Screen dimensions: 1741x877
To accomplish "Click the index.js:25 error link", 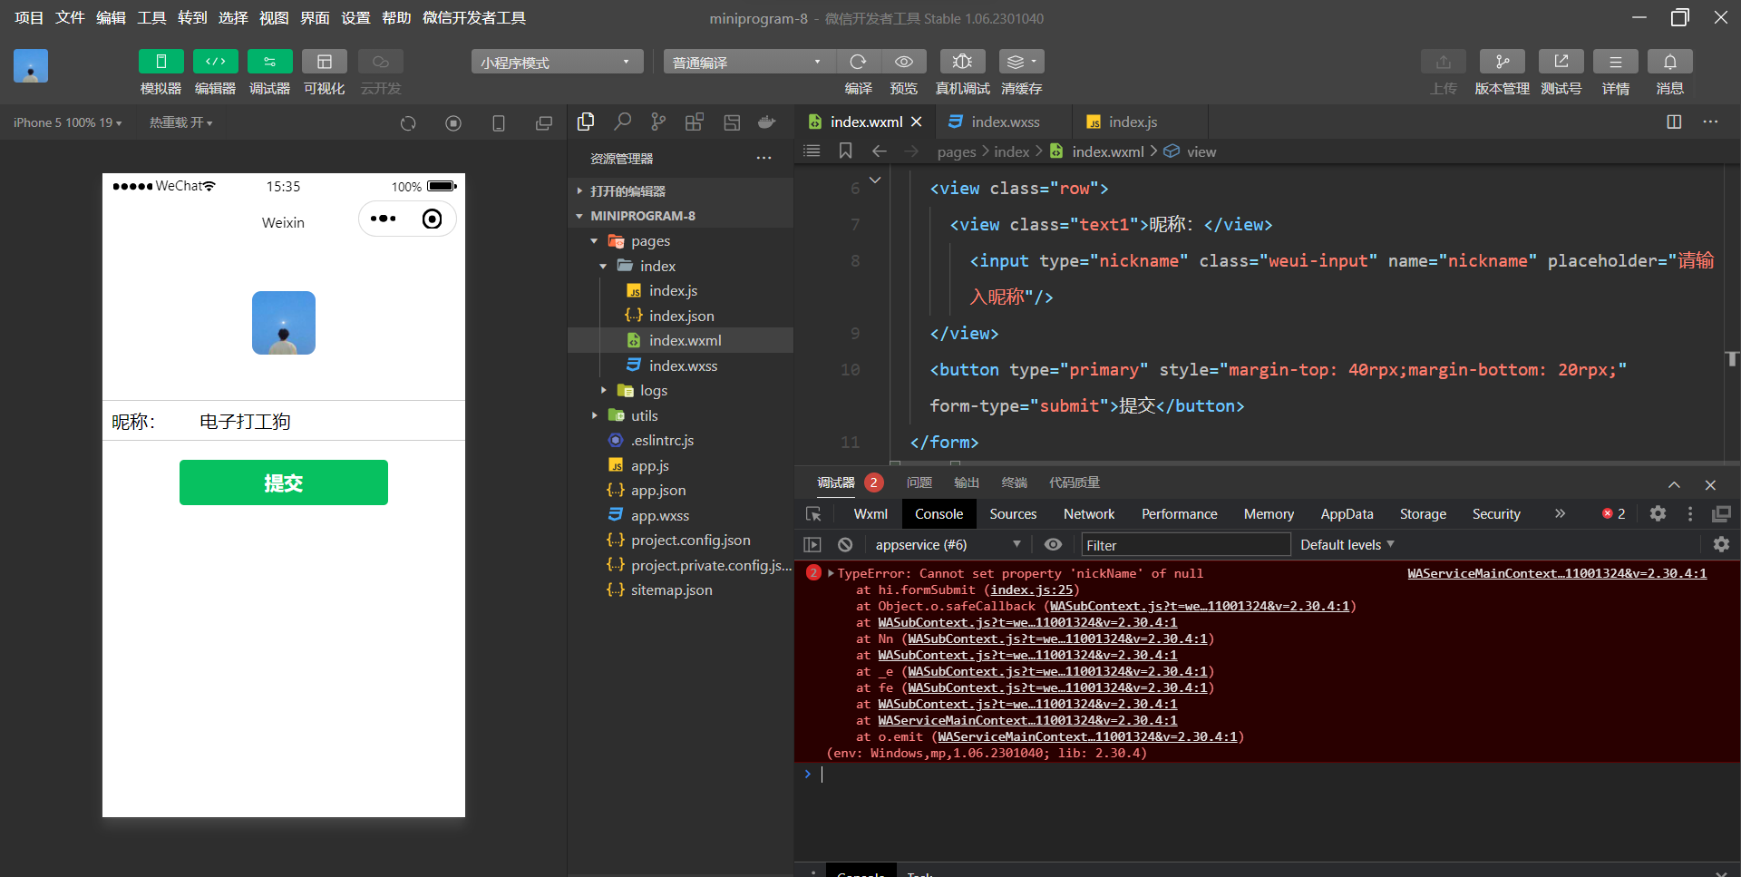I will click(x=1031, y=590).
